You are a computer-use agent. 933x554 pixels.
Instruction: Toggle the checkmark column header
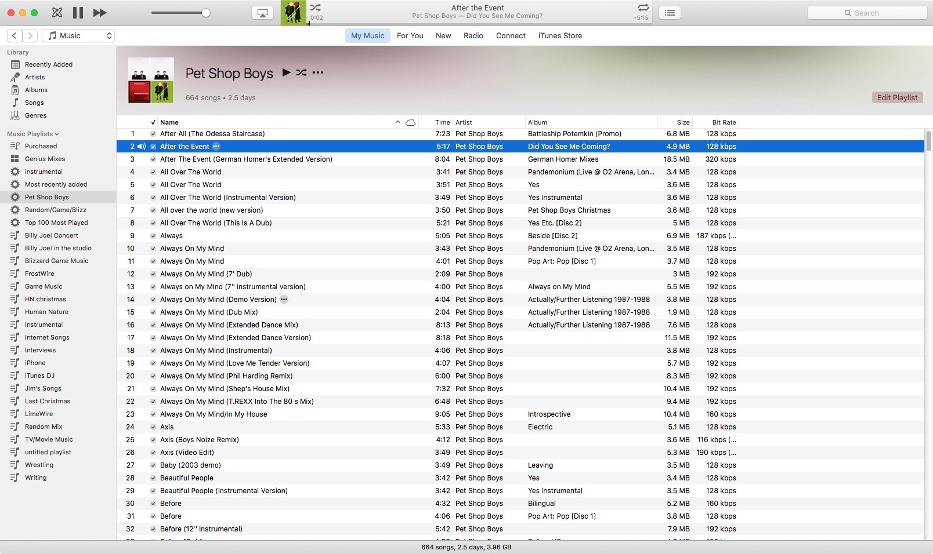pyautogui.click(x=153, y=122)
